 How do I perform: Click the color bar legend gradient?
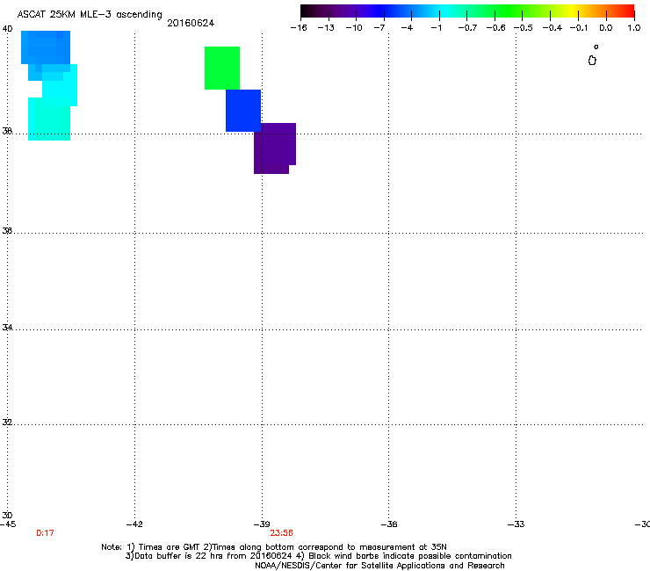click(467, 11)
